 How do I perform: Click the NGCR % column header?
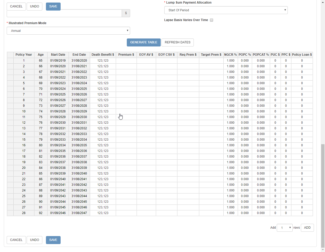pos(230,55)
